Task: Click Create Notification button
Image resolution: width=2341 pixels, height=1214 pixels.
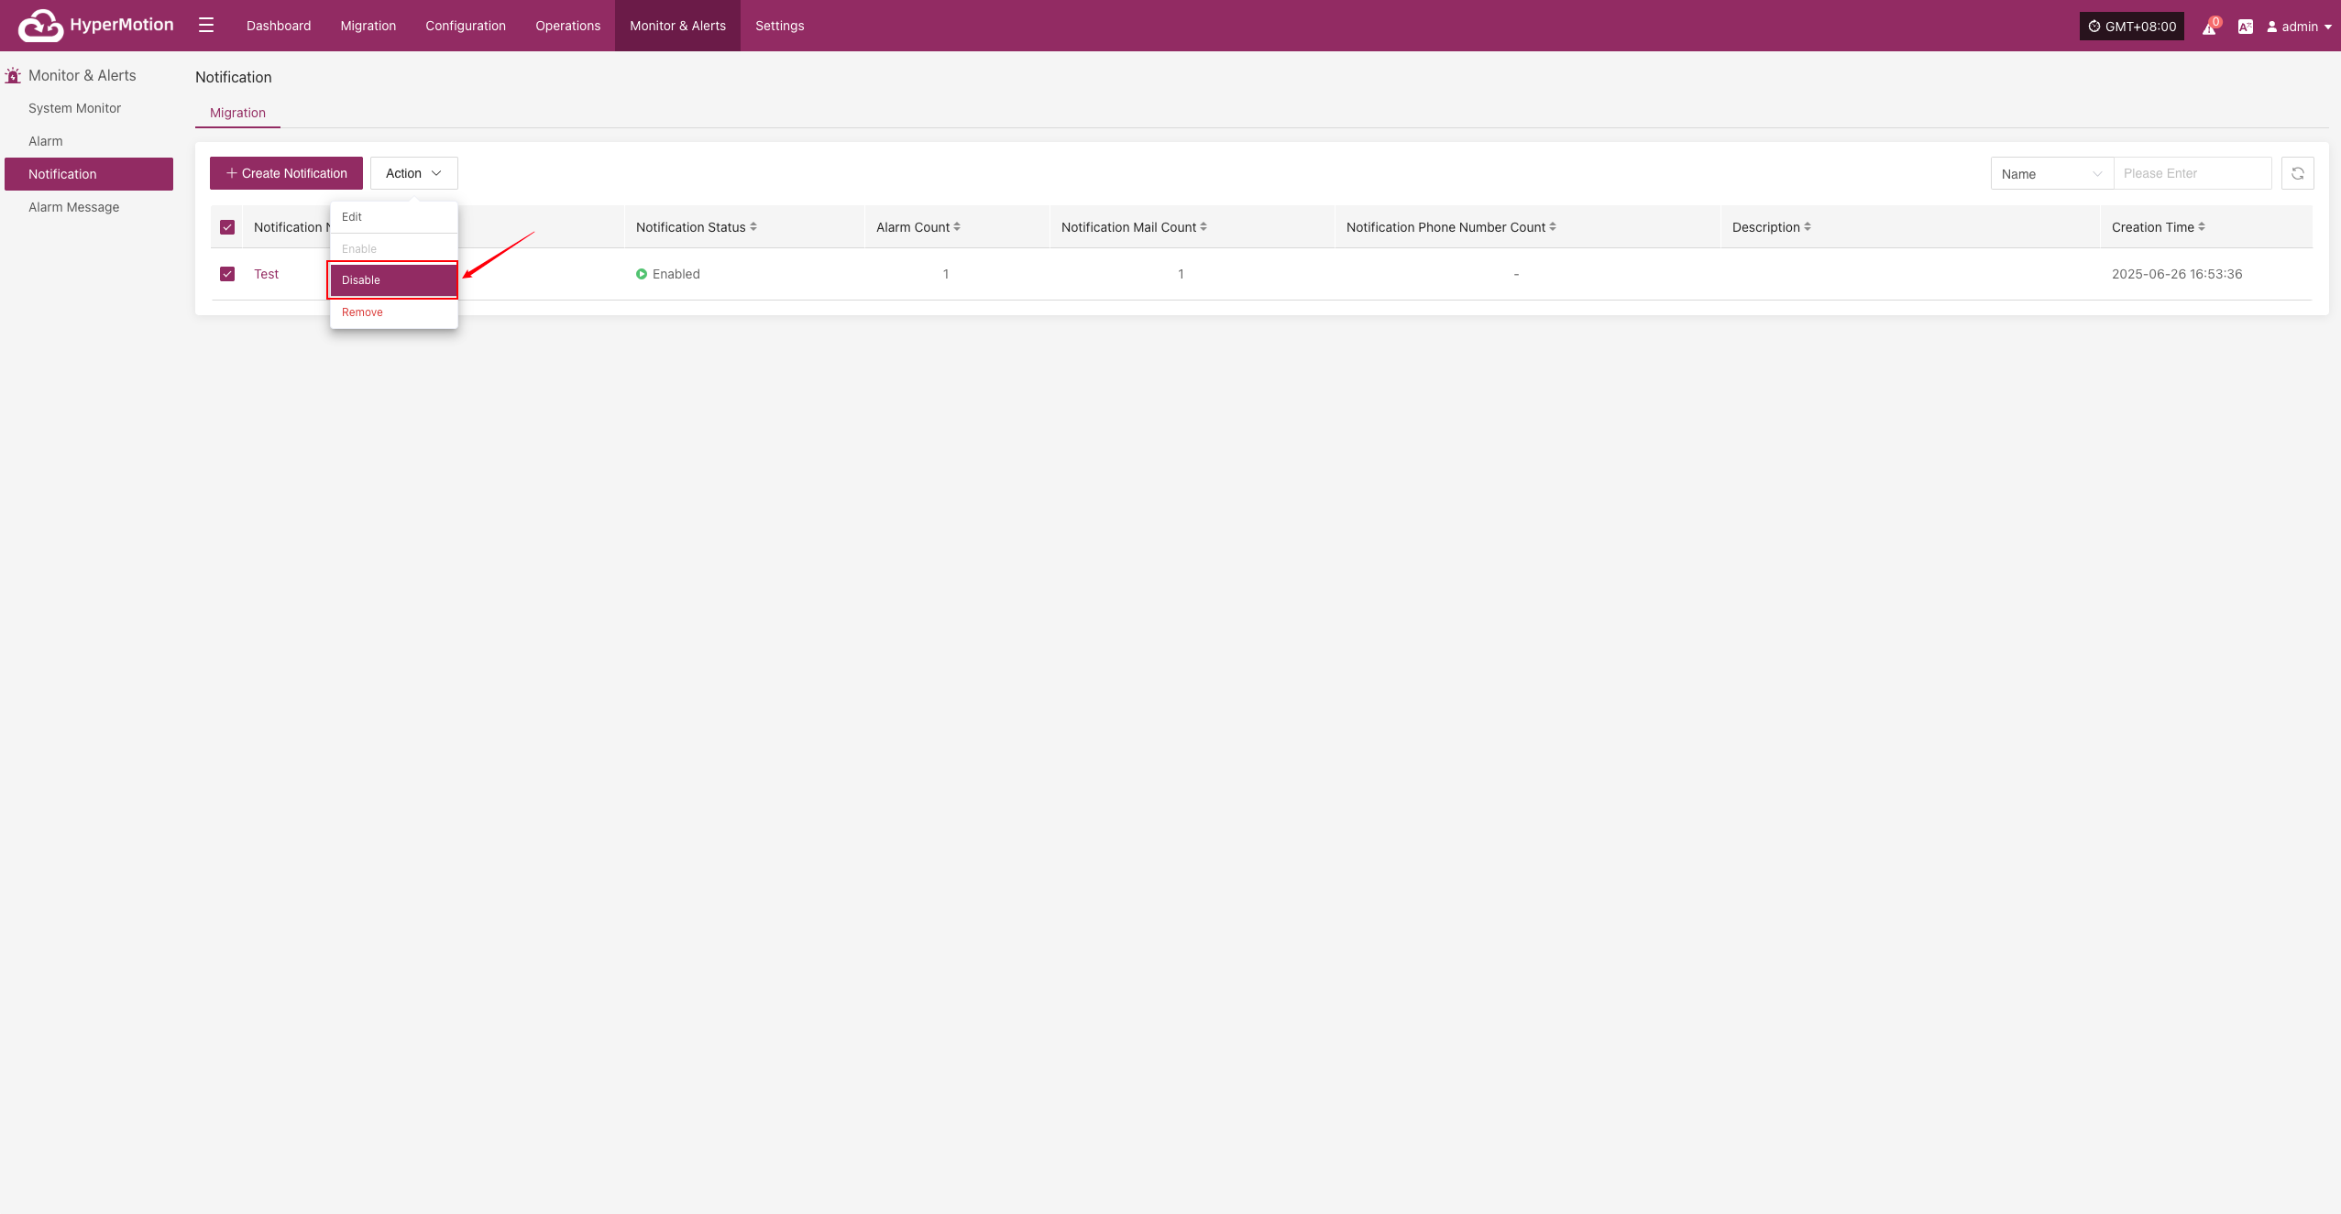Action: click(x=286, y=173)
